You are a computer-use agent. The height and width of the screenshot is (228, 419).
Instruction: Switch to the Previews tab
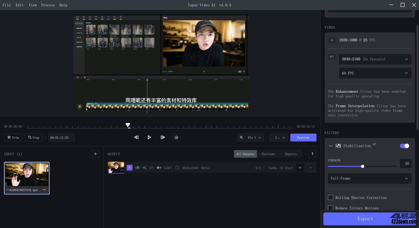(268, 154)
